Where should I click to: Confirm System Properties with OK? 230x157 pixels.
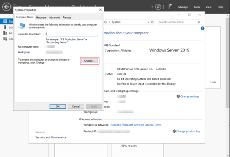tap(58, 106)
